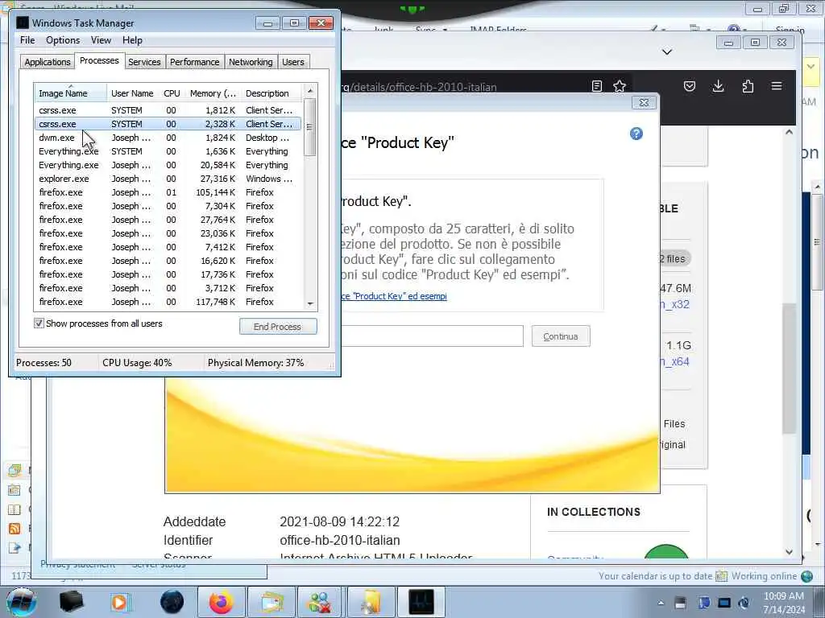Switch to Performance tab
The width and height of the screenshot is (825, 618).
(195, 62)
